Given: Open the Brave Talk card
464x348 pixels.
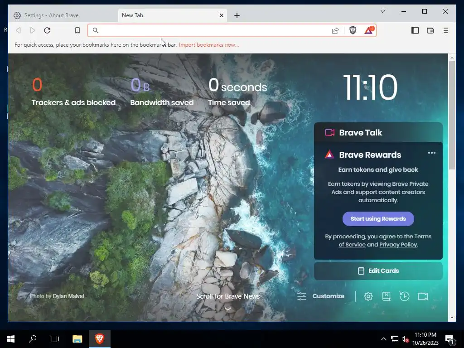Looking at the screenshot, I should (378, 133).
